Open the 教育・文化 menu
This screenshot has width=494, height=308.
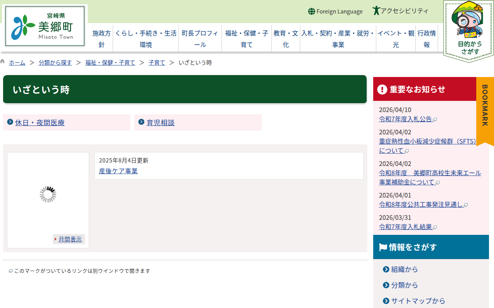(x=286, y=39)
